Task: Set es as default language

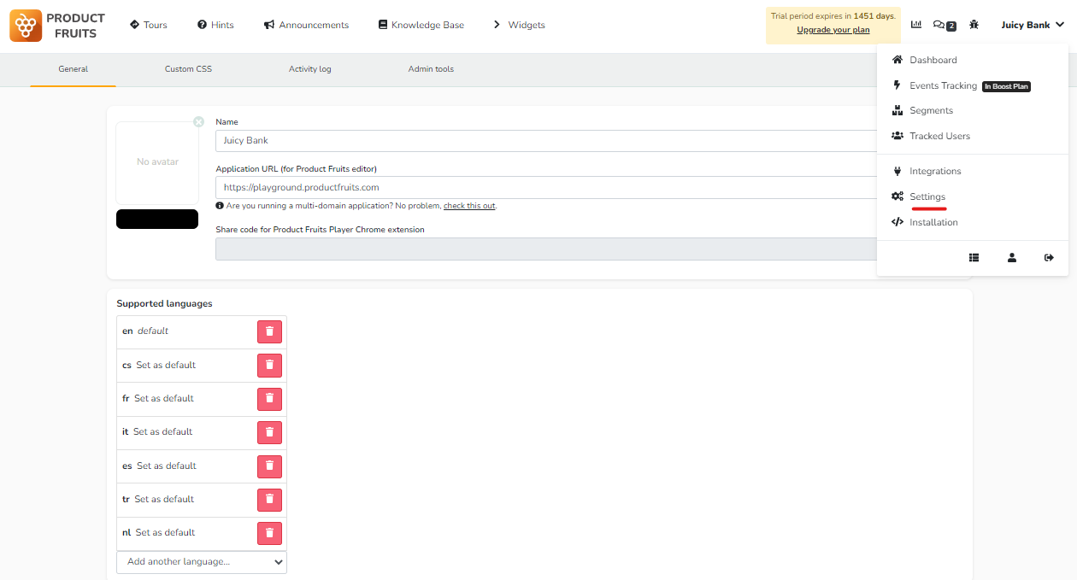Action: click(167, 466)
